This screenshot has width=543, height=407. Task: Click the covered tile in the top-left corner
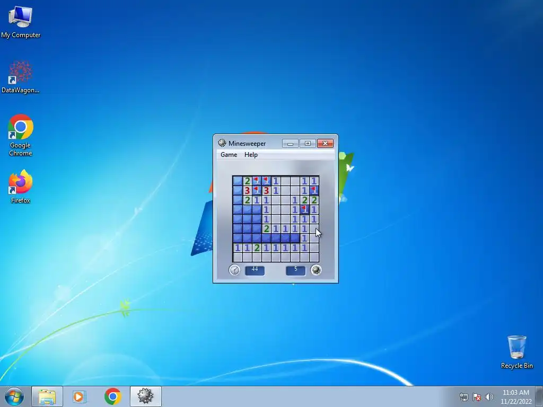click(238, 181)
